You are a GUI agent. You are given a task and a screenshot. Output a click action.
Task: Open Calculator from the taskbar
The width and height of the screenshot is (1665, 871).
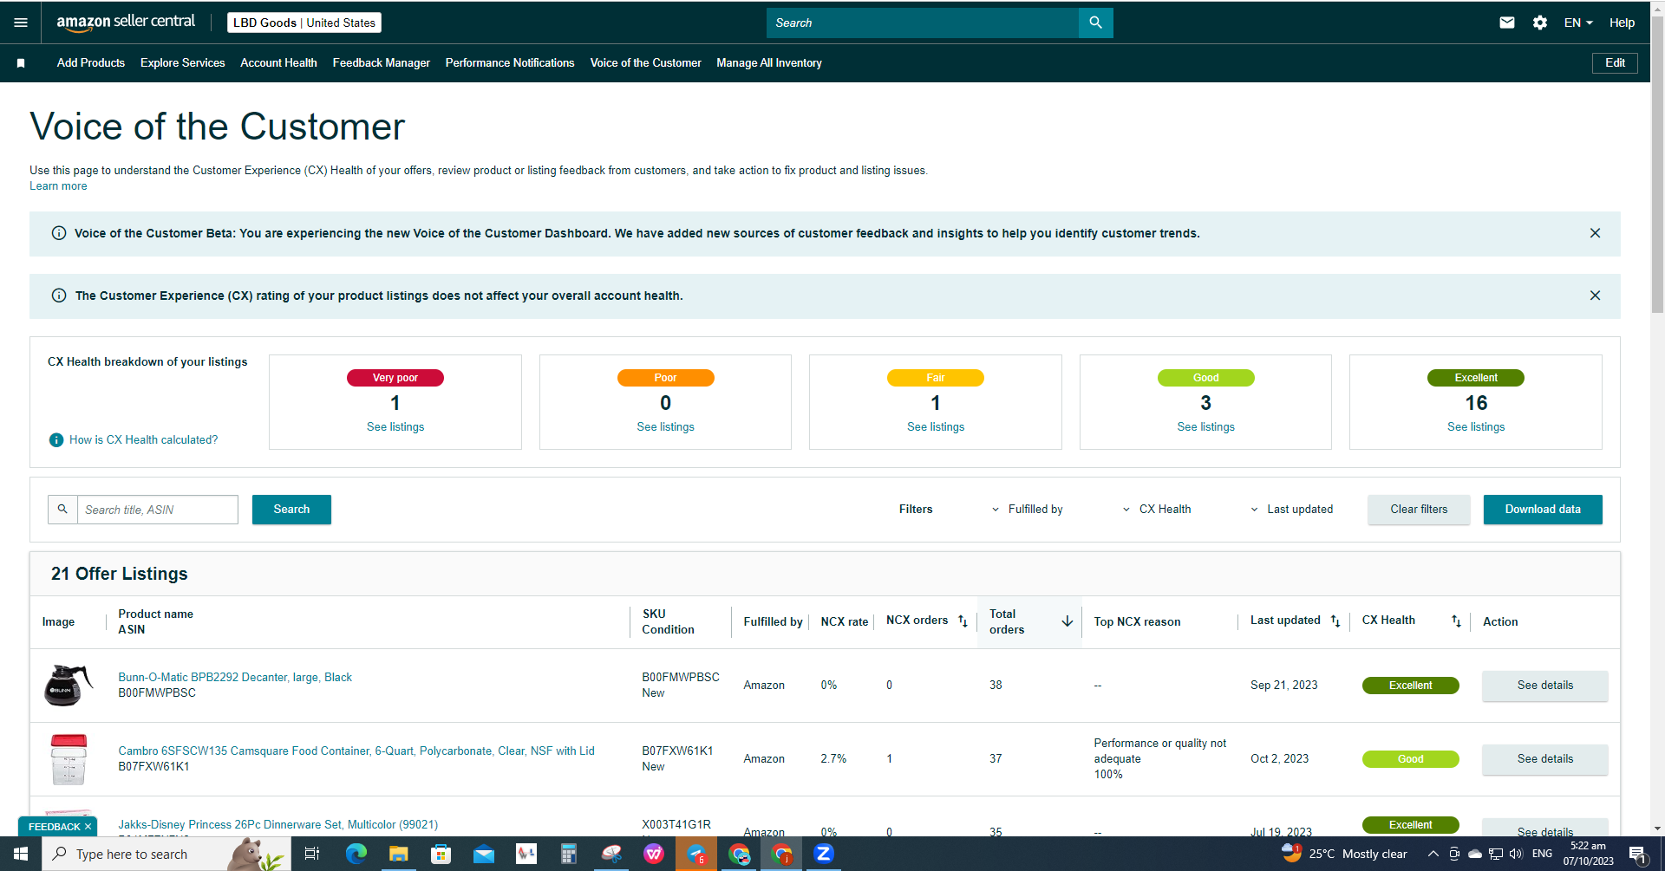tap(568, 855)
